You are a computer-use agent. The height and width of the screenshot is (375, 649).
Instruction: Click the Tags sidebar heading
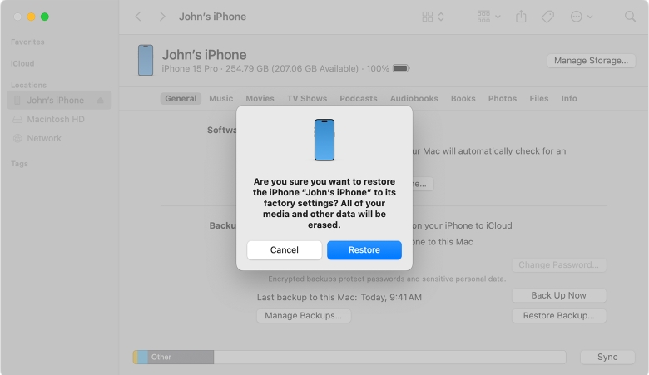pos(19,163)
